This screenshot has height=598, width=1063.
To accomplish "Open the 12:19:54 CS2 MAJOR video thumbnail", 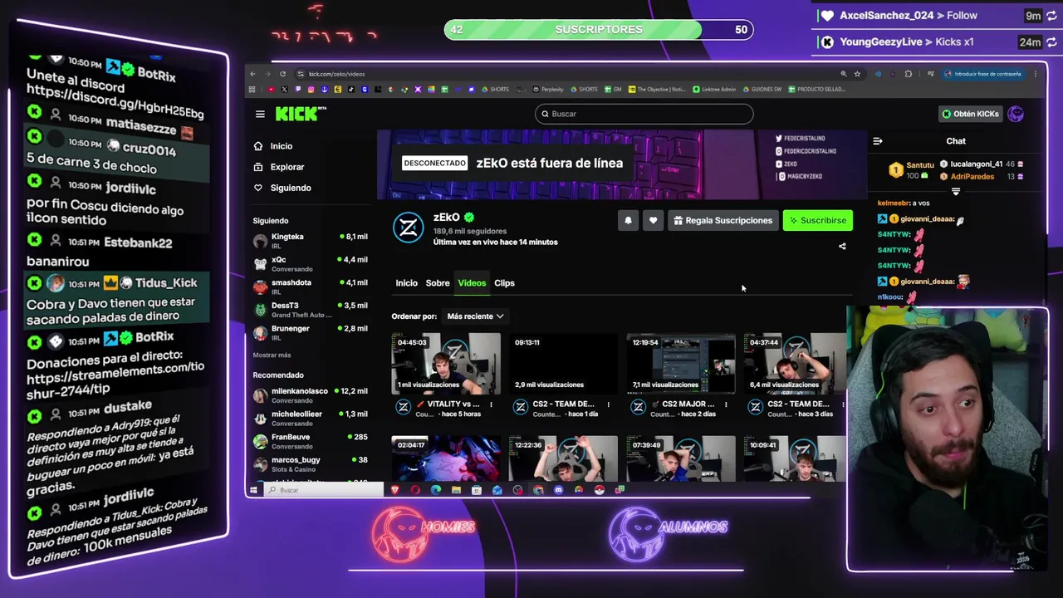I will (x=681, y=363).
